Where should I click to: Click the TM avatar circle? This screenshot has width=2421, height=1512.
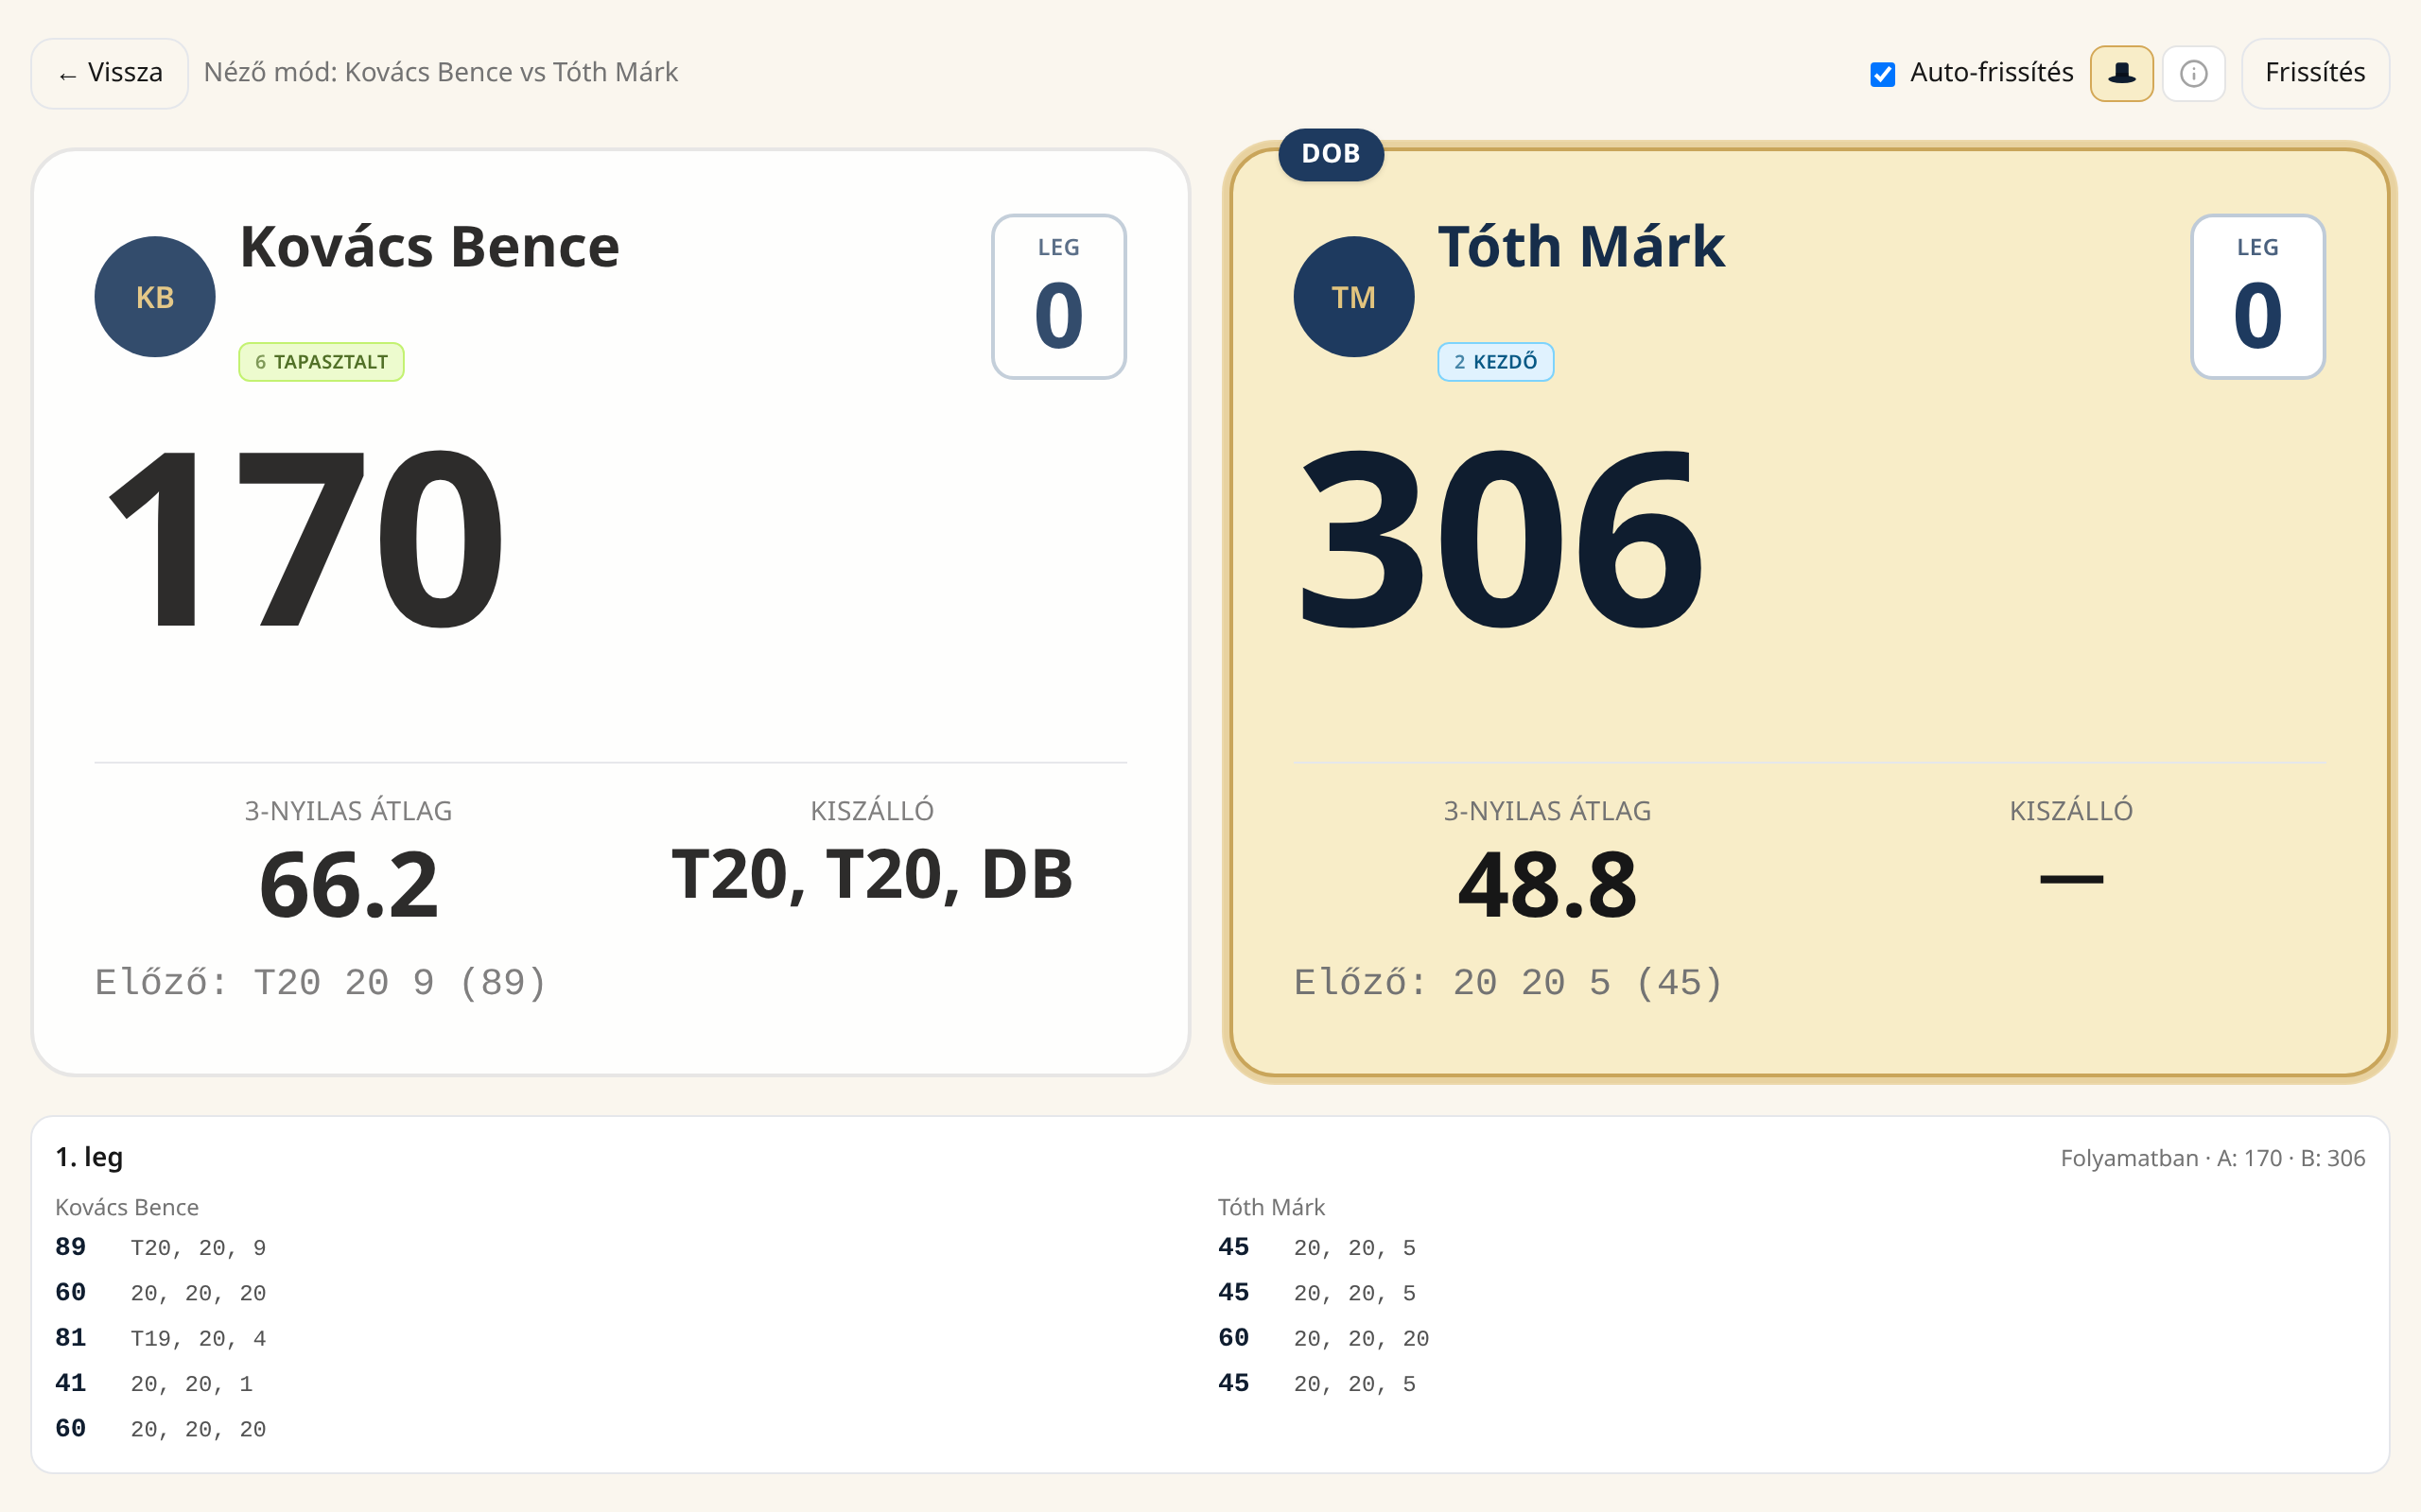1353,296
